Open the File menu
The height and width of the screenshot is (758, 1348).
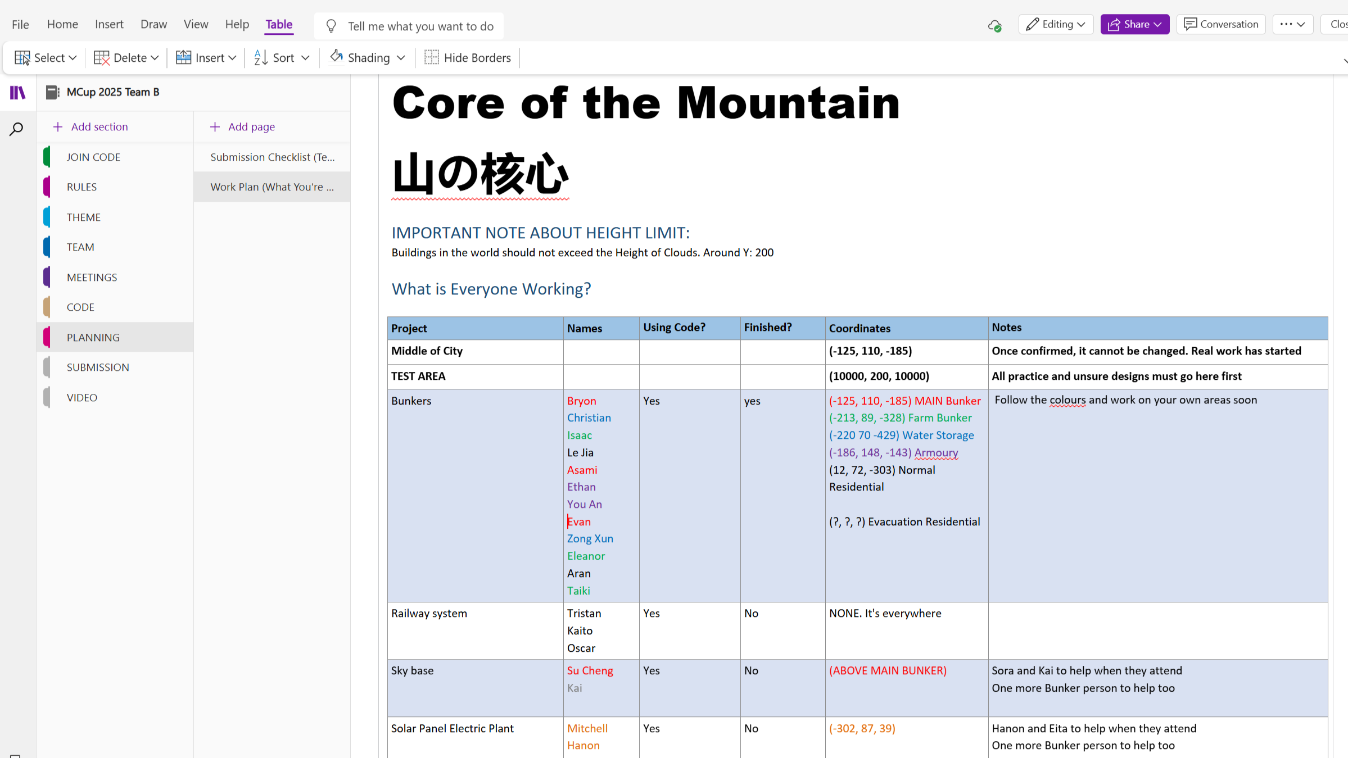pyautogui.click(x=20, y=24)
